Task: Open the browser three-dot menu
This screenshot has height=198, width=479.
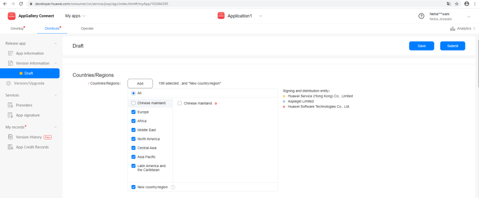Action: [x=475, y=4]
